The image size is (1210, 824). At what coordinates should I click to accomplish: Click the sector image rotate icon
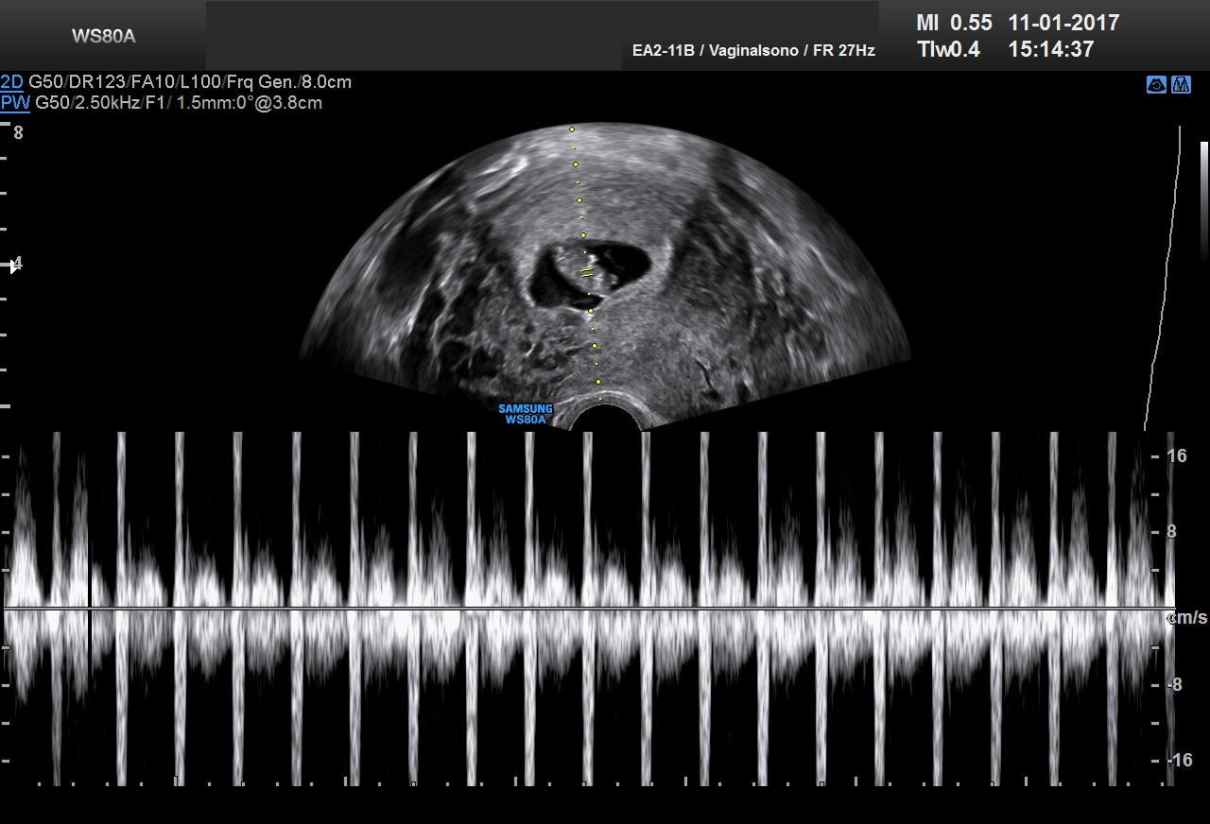[1156, 85]
